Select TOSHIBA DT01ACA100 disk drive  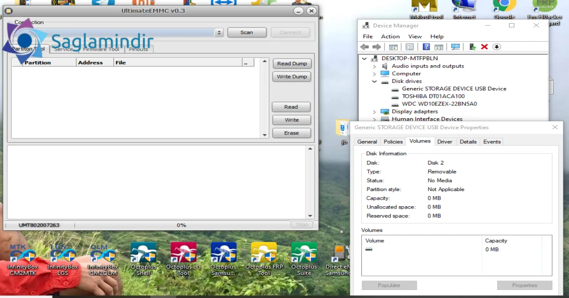point(433,96)
